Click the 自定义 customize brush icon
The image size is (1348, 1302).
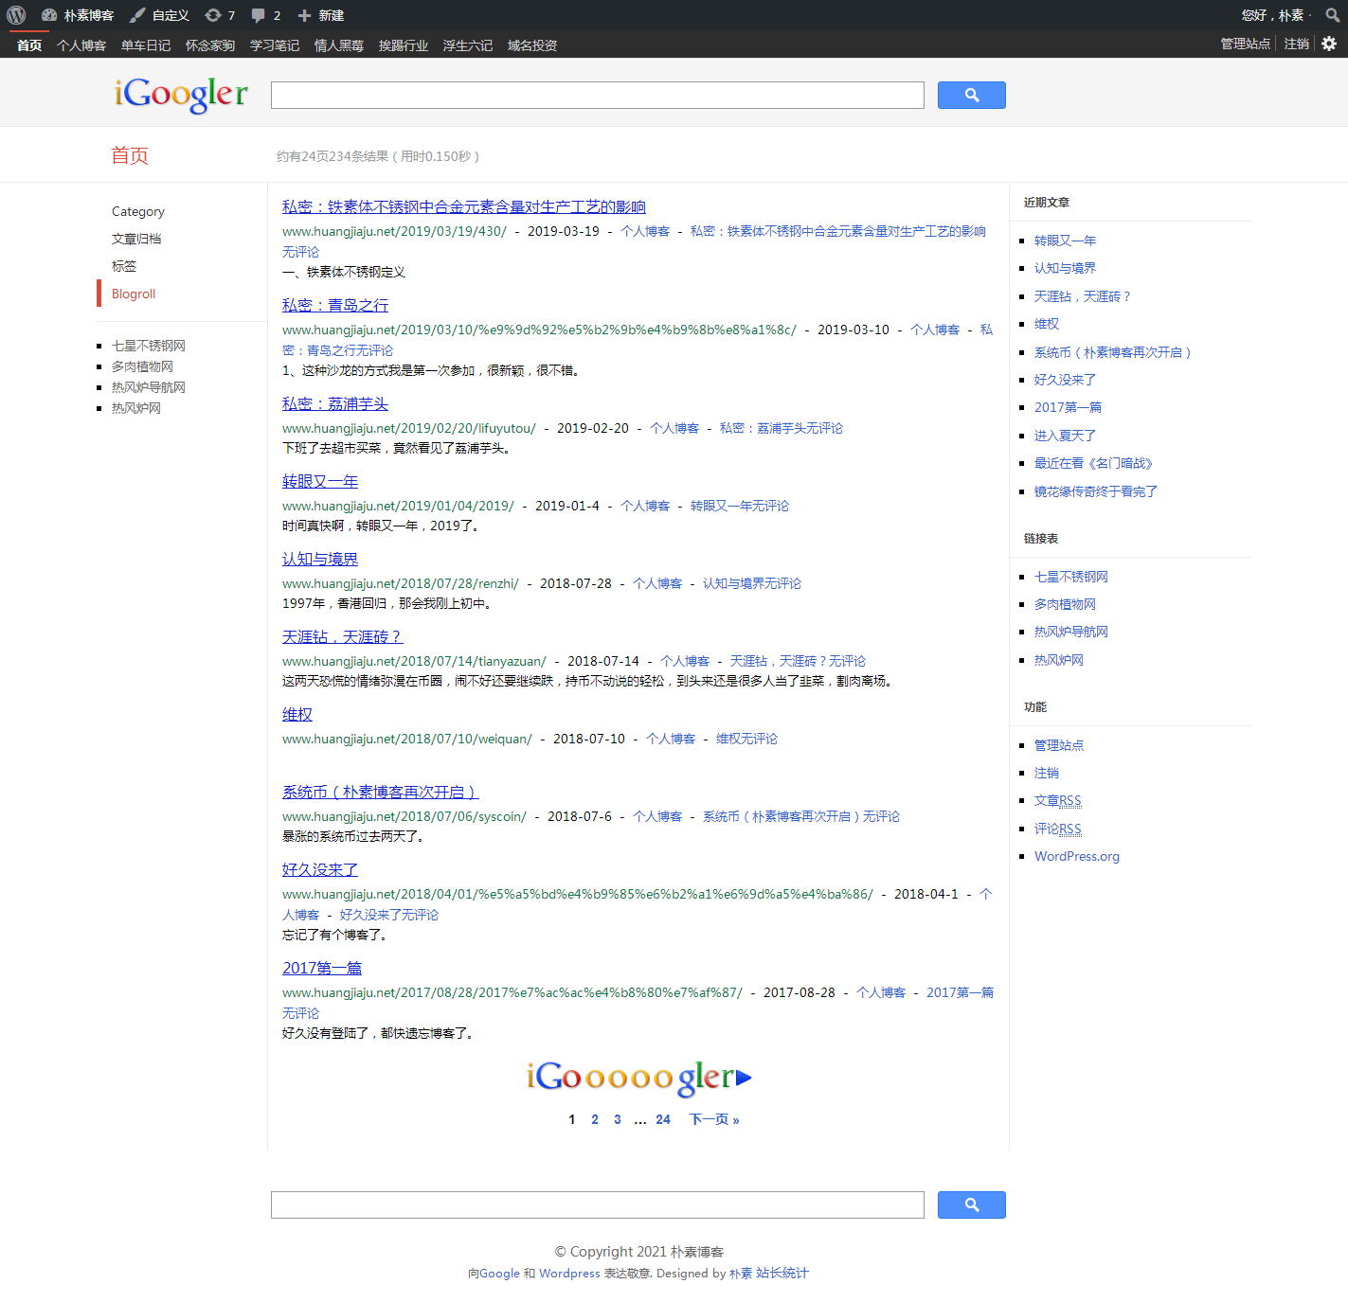(x=137, y=15)
